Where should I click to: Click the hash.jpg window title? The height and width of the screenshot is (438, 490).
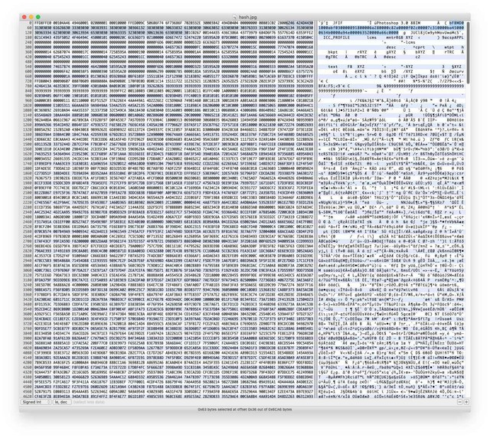(247, 17)
